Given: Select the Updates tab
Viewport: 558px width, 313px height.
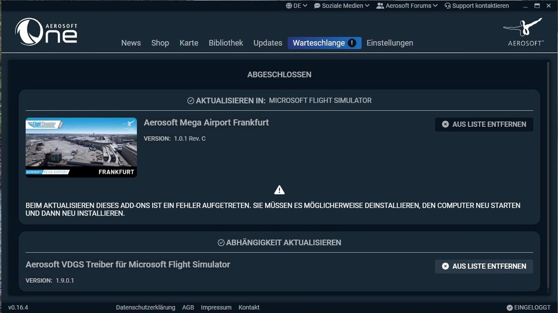Looking at the screenshot, I should [x=268, y=43].
